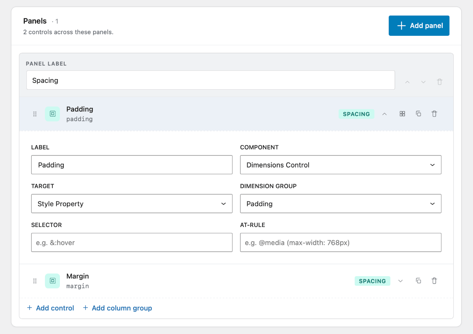The height and width of the screenshot is (334, 473).
Task: Click the Margin control type icon
Action: [52, 281]
